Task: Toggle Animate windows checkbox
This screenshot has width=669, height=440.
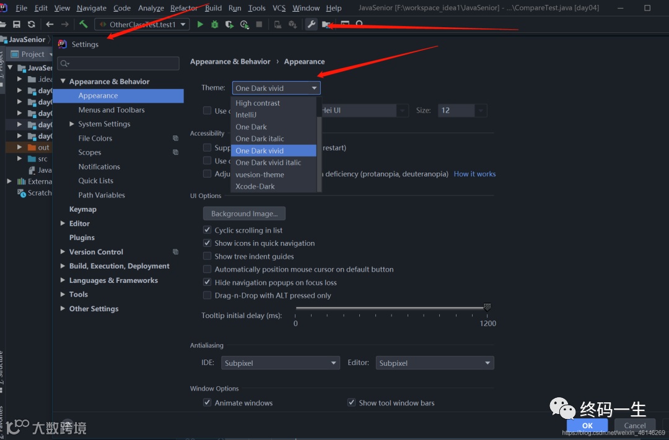Action: (208, 402)
